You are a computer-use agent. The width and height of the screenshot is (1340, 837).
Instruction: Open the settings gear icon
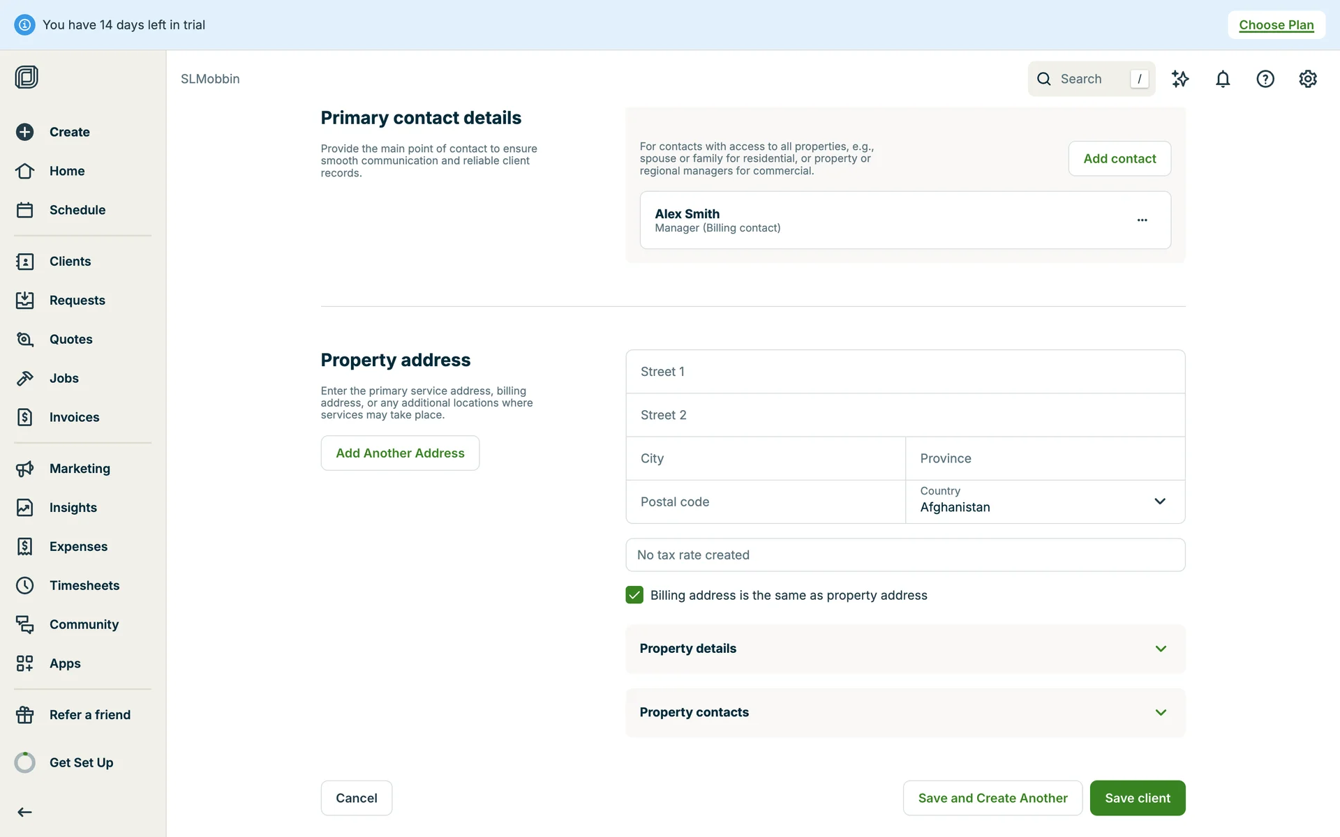pos(1308,79)
